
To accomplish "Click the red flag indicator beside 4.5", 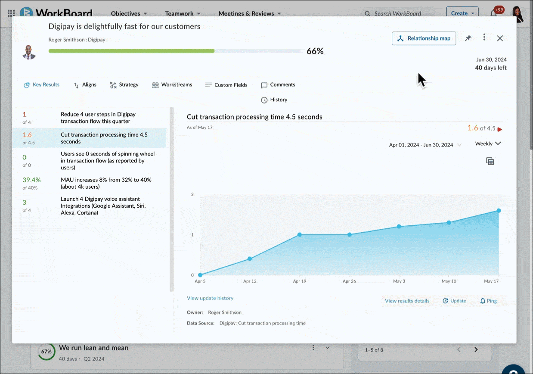I will [500, 129].
